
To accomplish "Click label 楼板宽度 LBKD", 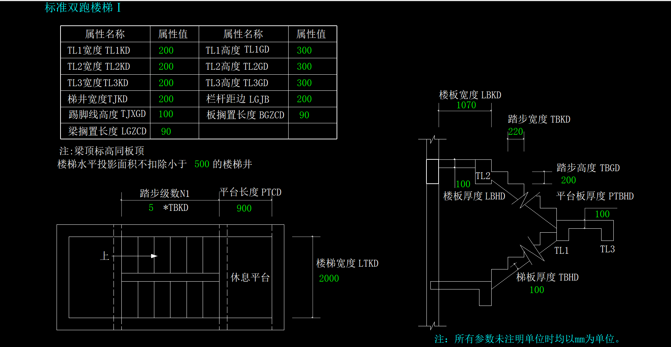I will (x=470, y=95).
